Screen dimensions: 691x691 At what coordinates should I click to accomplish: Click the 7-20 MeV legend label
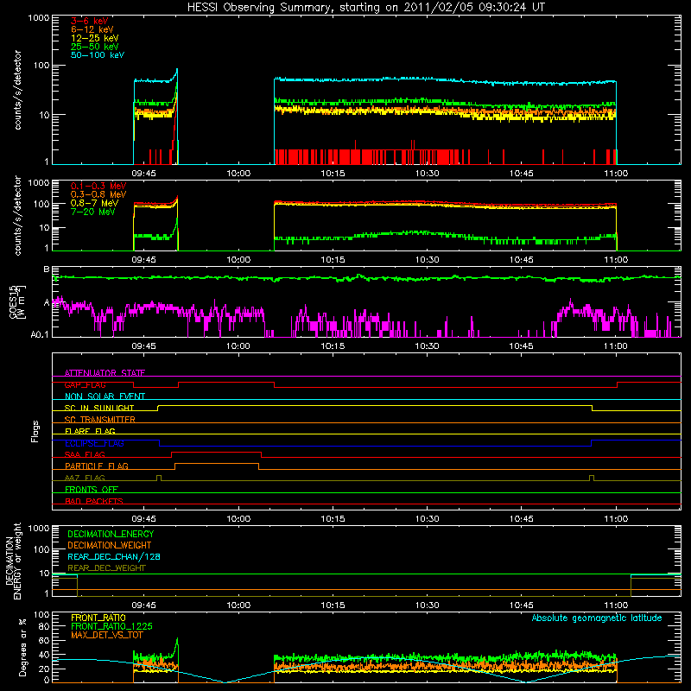point(93,212)
